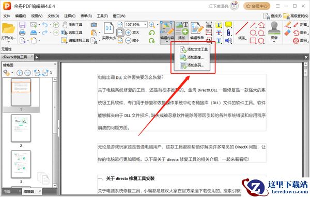Open the 打开(O) folder icon

(8, 29)
